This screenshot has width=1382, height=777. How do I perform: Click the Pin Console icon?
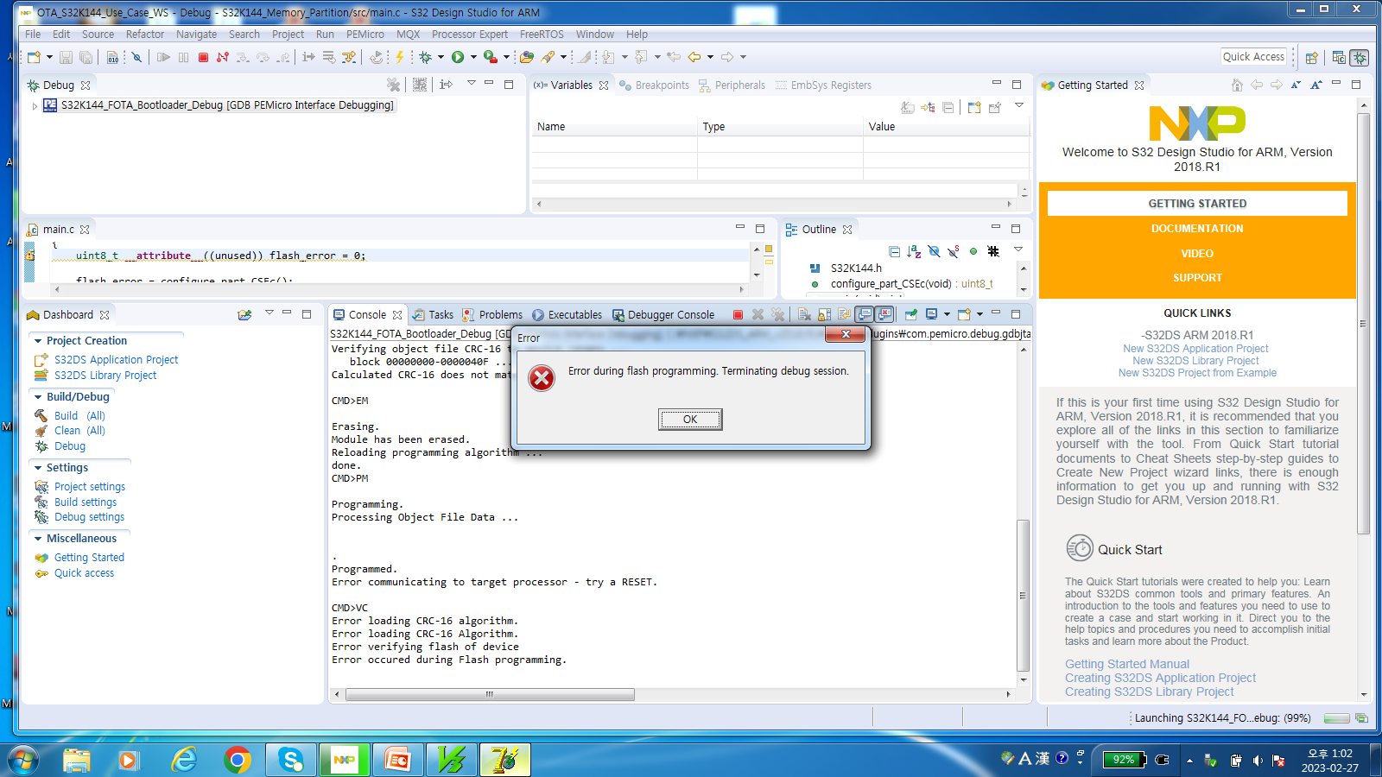coord(911,314)
